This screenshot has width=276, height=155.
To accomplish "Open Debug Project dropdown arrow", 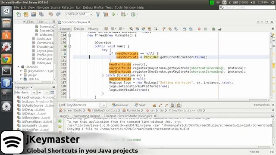I will [x=127, y=14].
